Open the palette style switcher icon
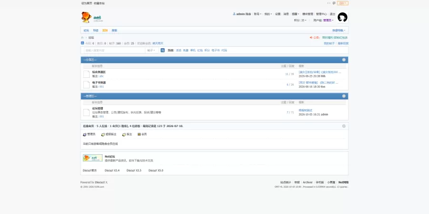 tap(334, 3)
